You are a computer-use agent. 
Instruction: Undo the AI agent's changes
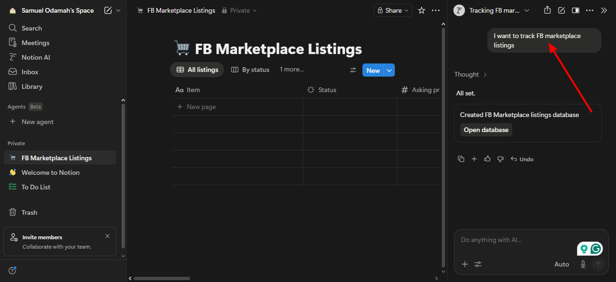tap(522, 159)
